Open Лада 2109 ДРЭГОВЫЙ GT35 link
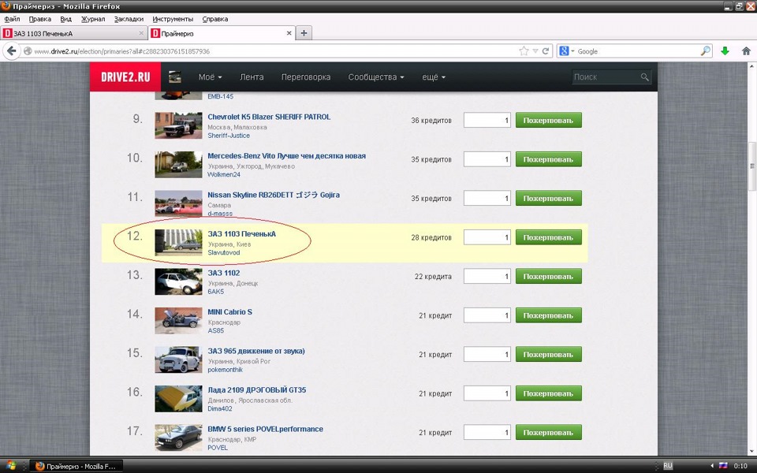 (x=256, y=390)
